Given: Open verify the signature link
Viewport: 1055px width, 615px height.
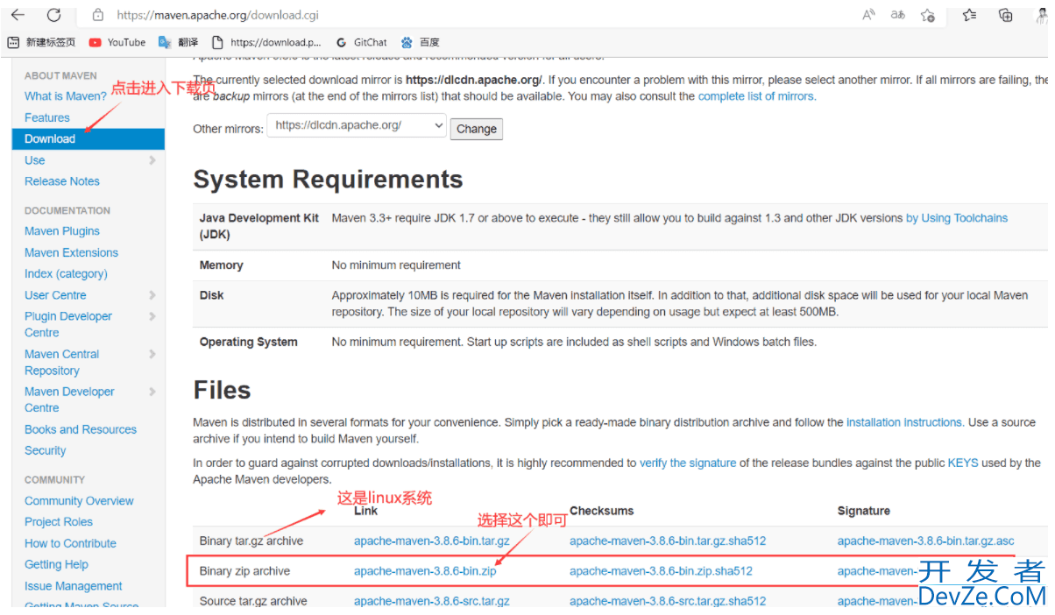Looking at the screenshot, I should (688, 463).
